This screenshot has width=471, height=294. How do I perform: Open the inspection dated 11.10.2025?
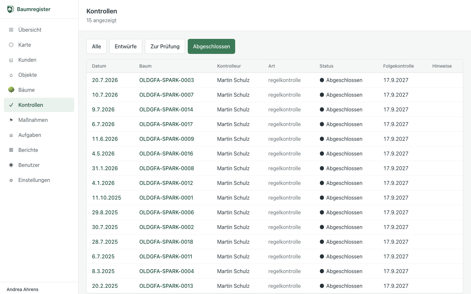pos(106,198)
